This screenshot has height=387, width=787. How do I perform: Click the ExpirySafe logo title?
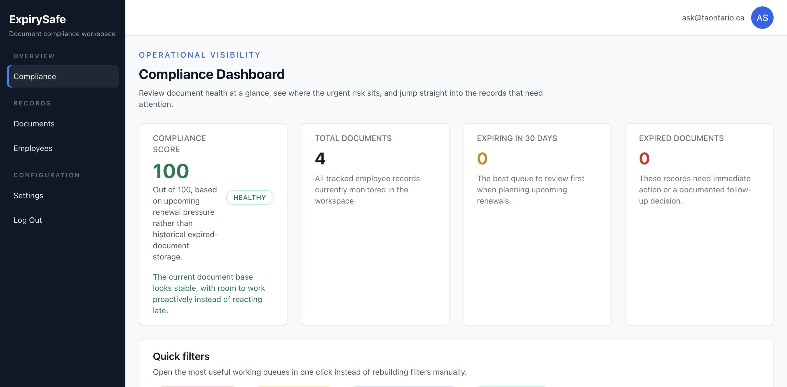click(37, 19)
